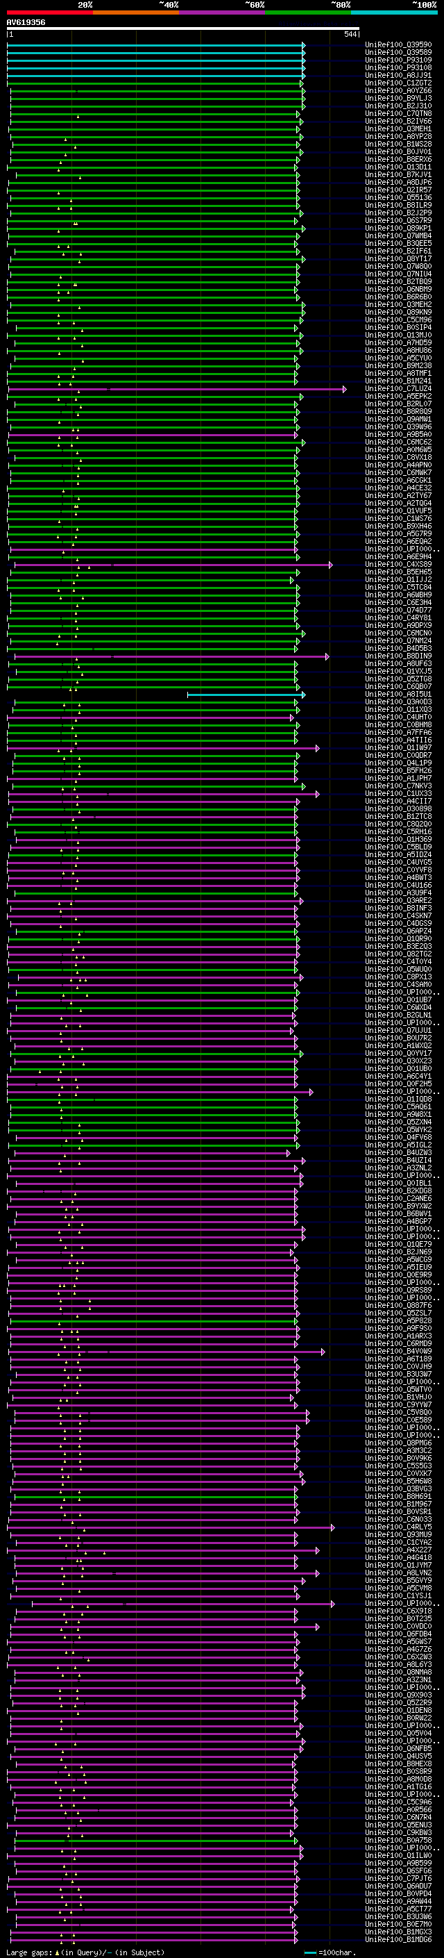Image resolution: width=444 pixels, height=1958 pixels.
Task: Select the label UniRef100_B2IV66
Action: 398,121
